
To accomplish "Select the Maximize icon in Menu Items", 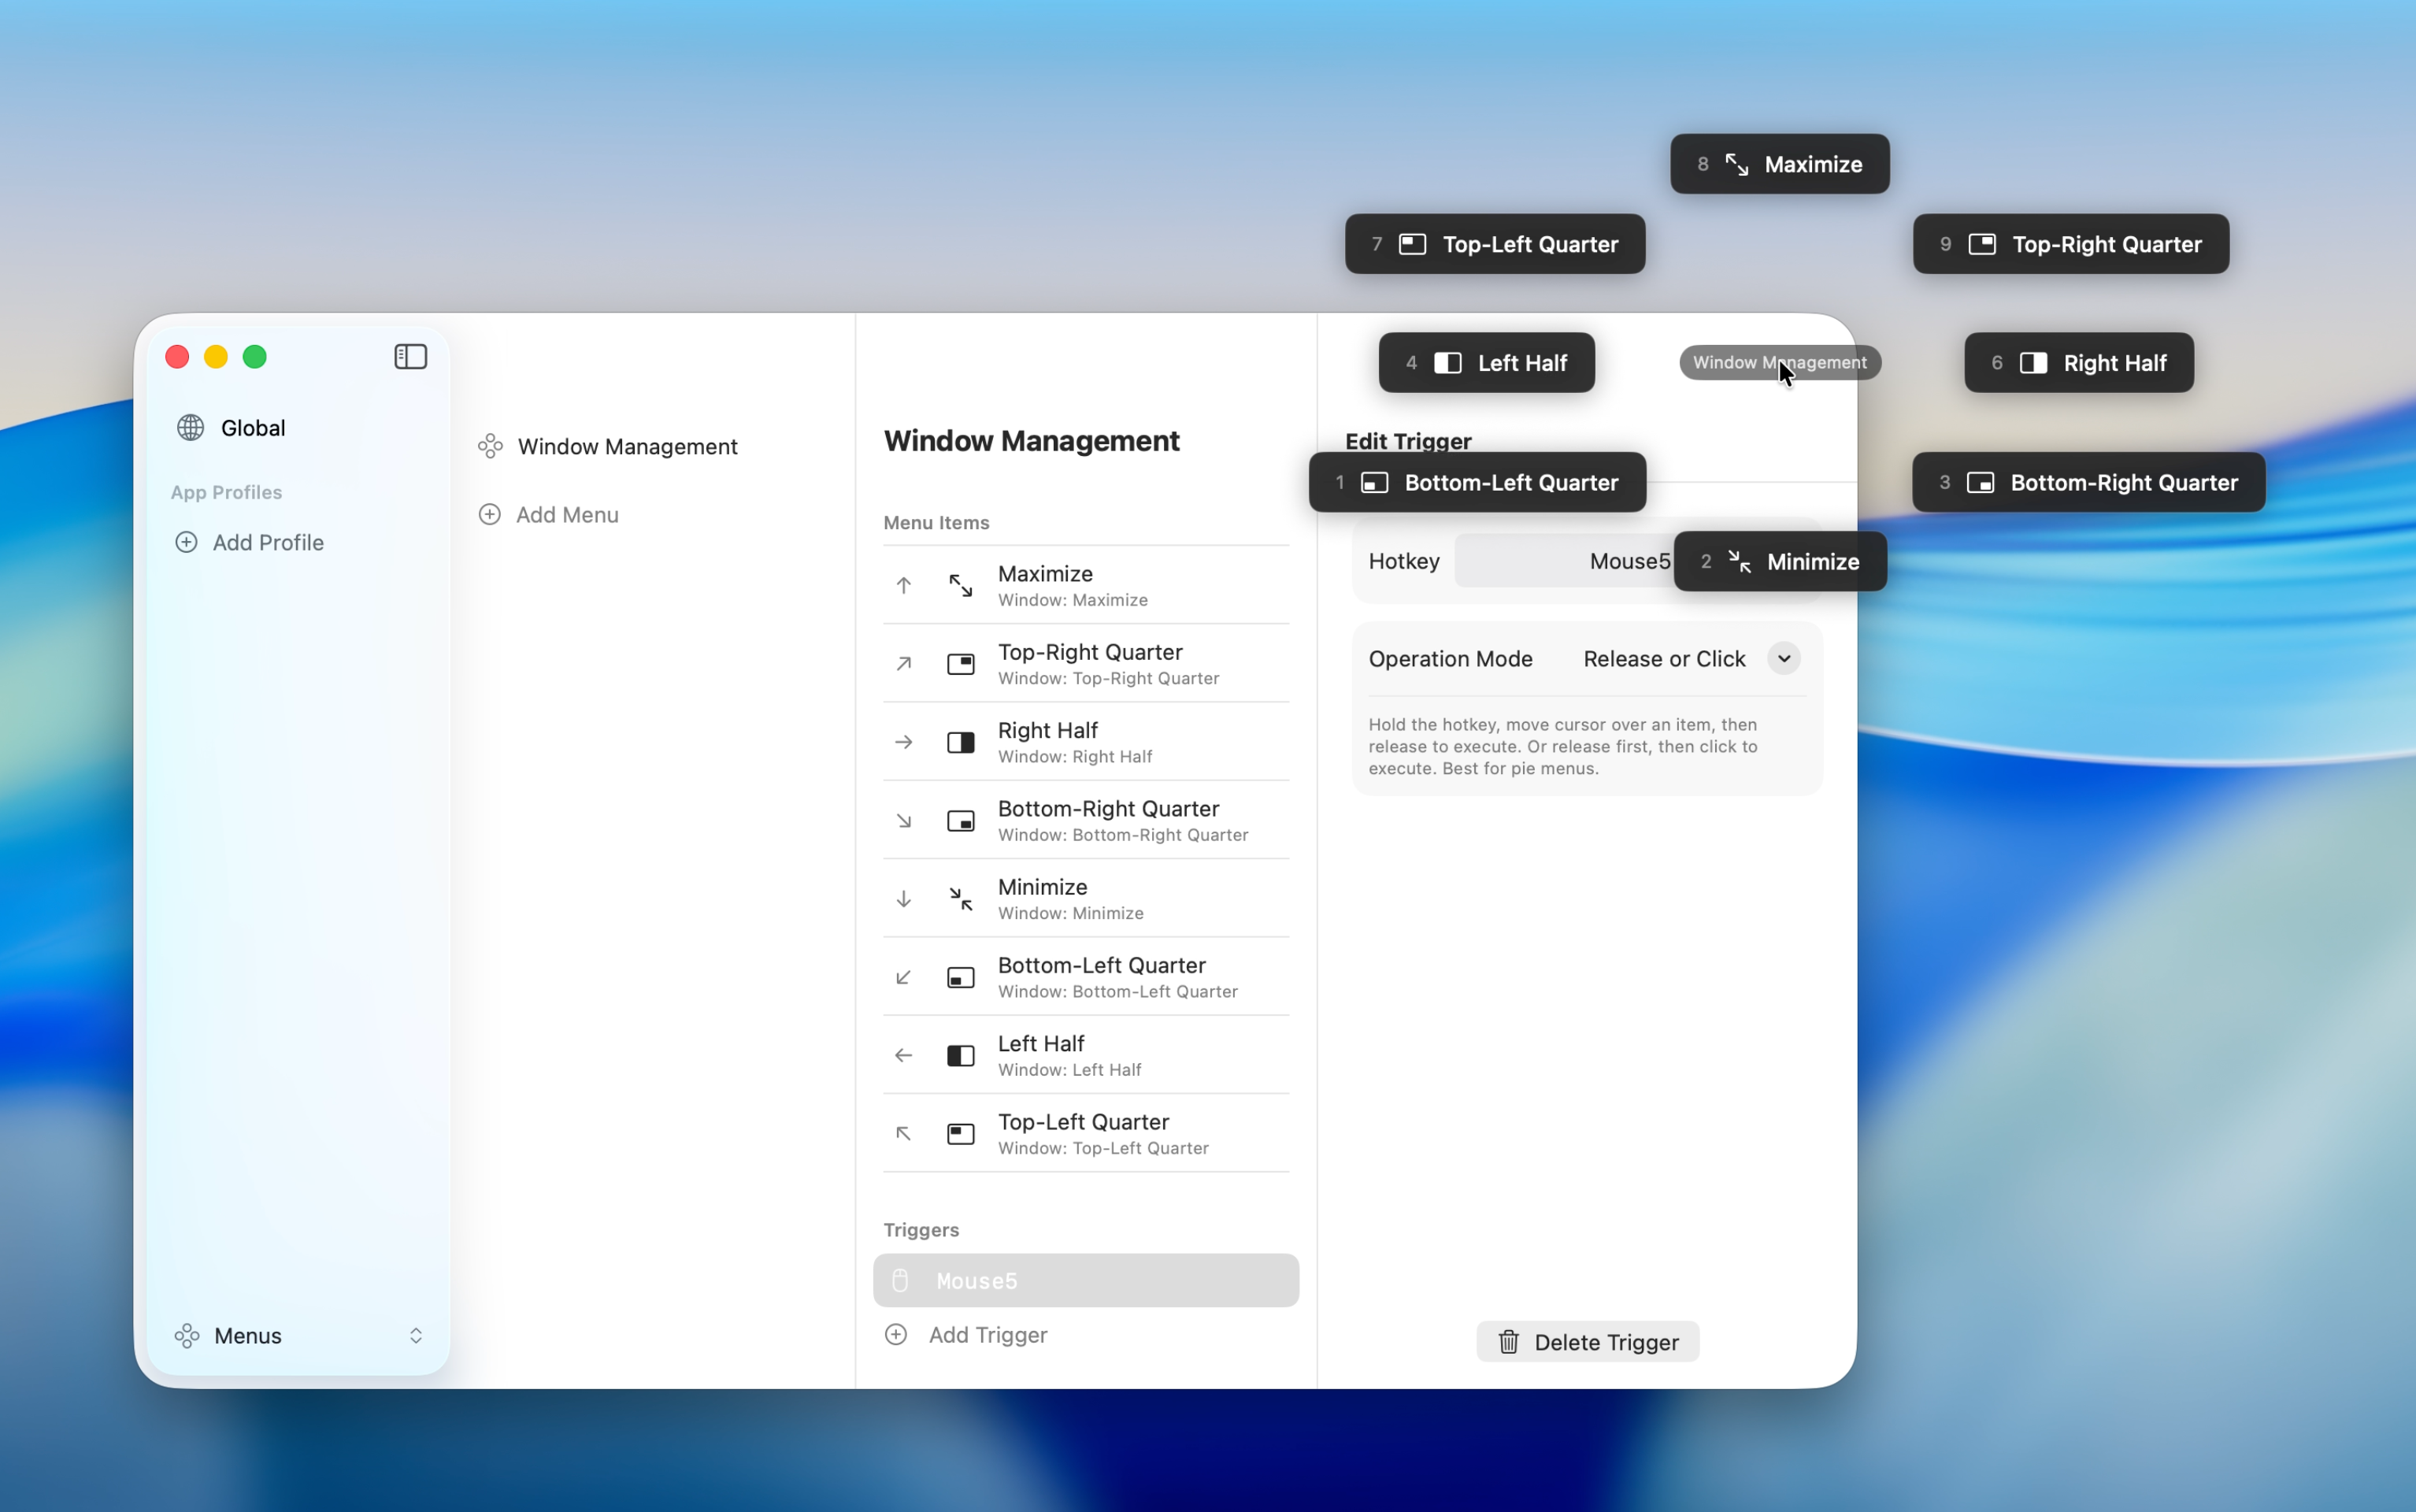I will coord(959,585).
